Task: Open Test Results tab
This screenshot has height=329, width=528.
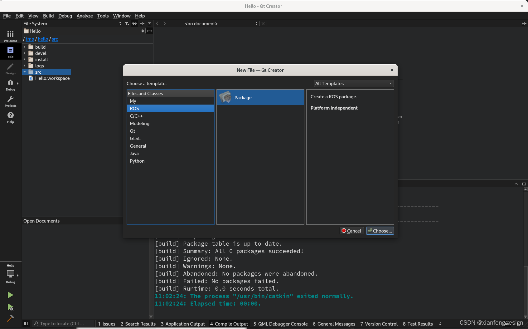Action: click(418, 324)
